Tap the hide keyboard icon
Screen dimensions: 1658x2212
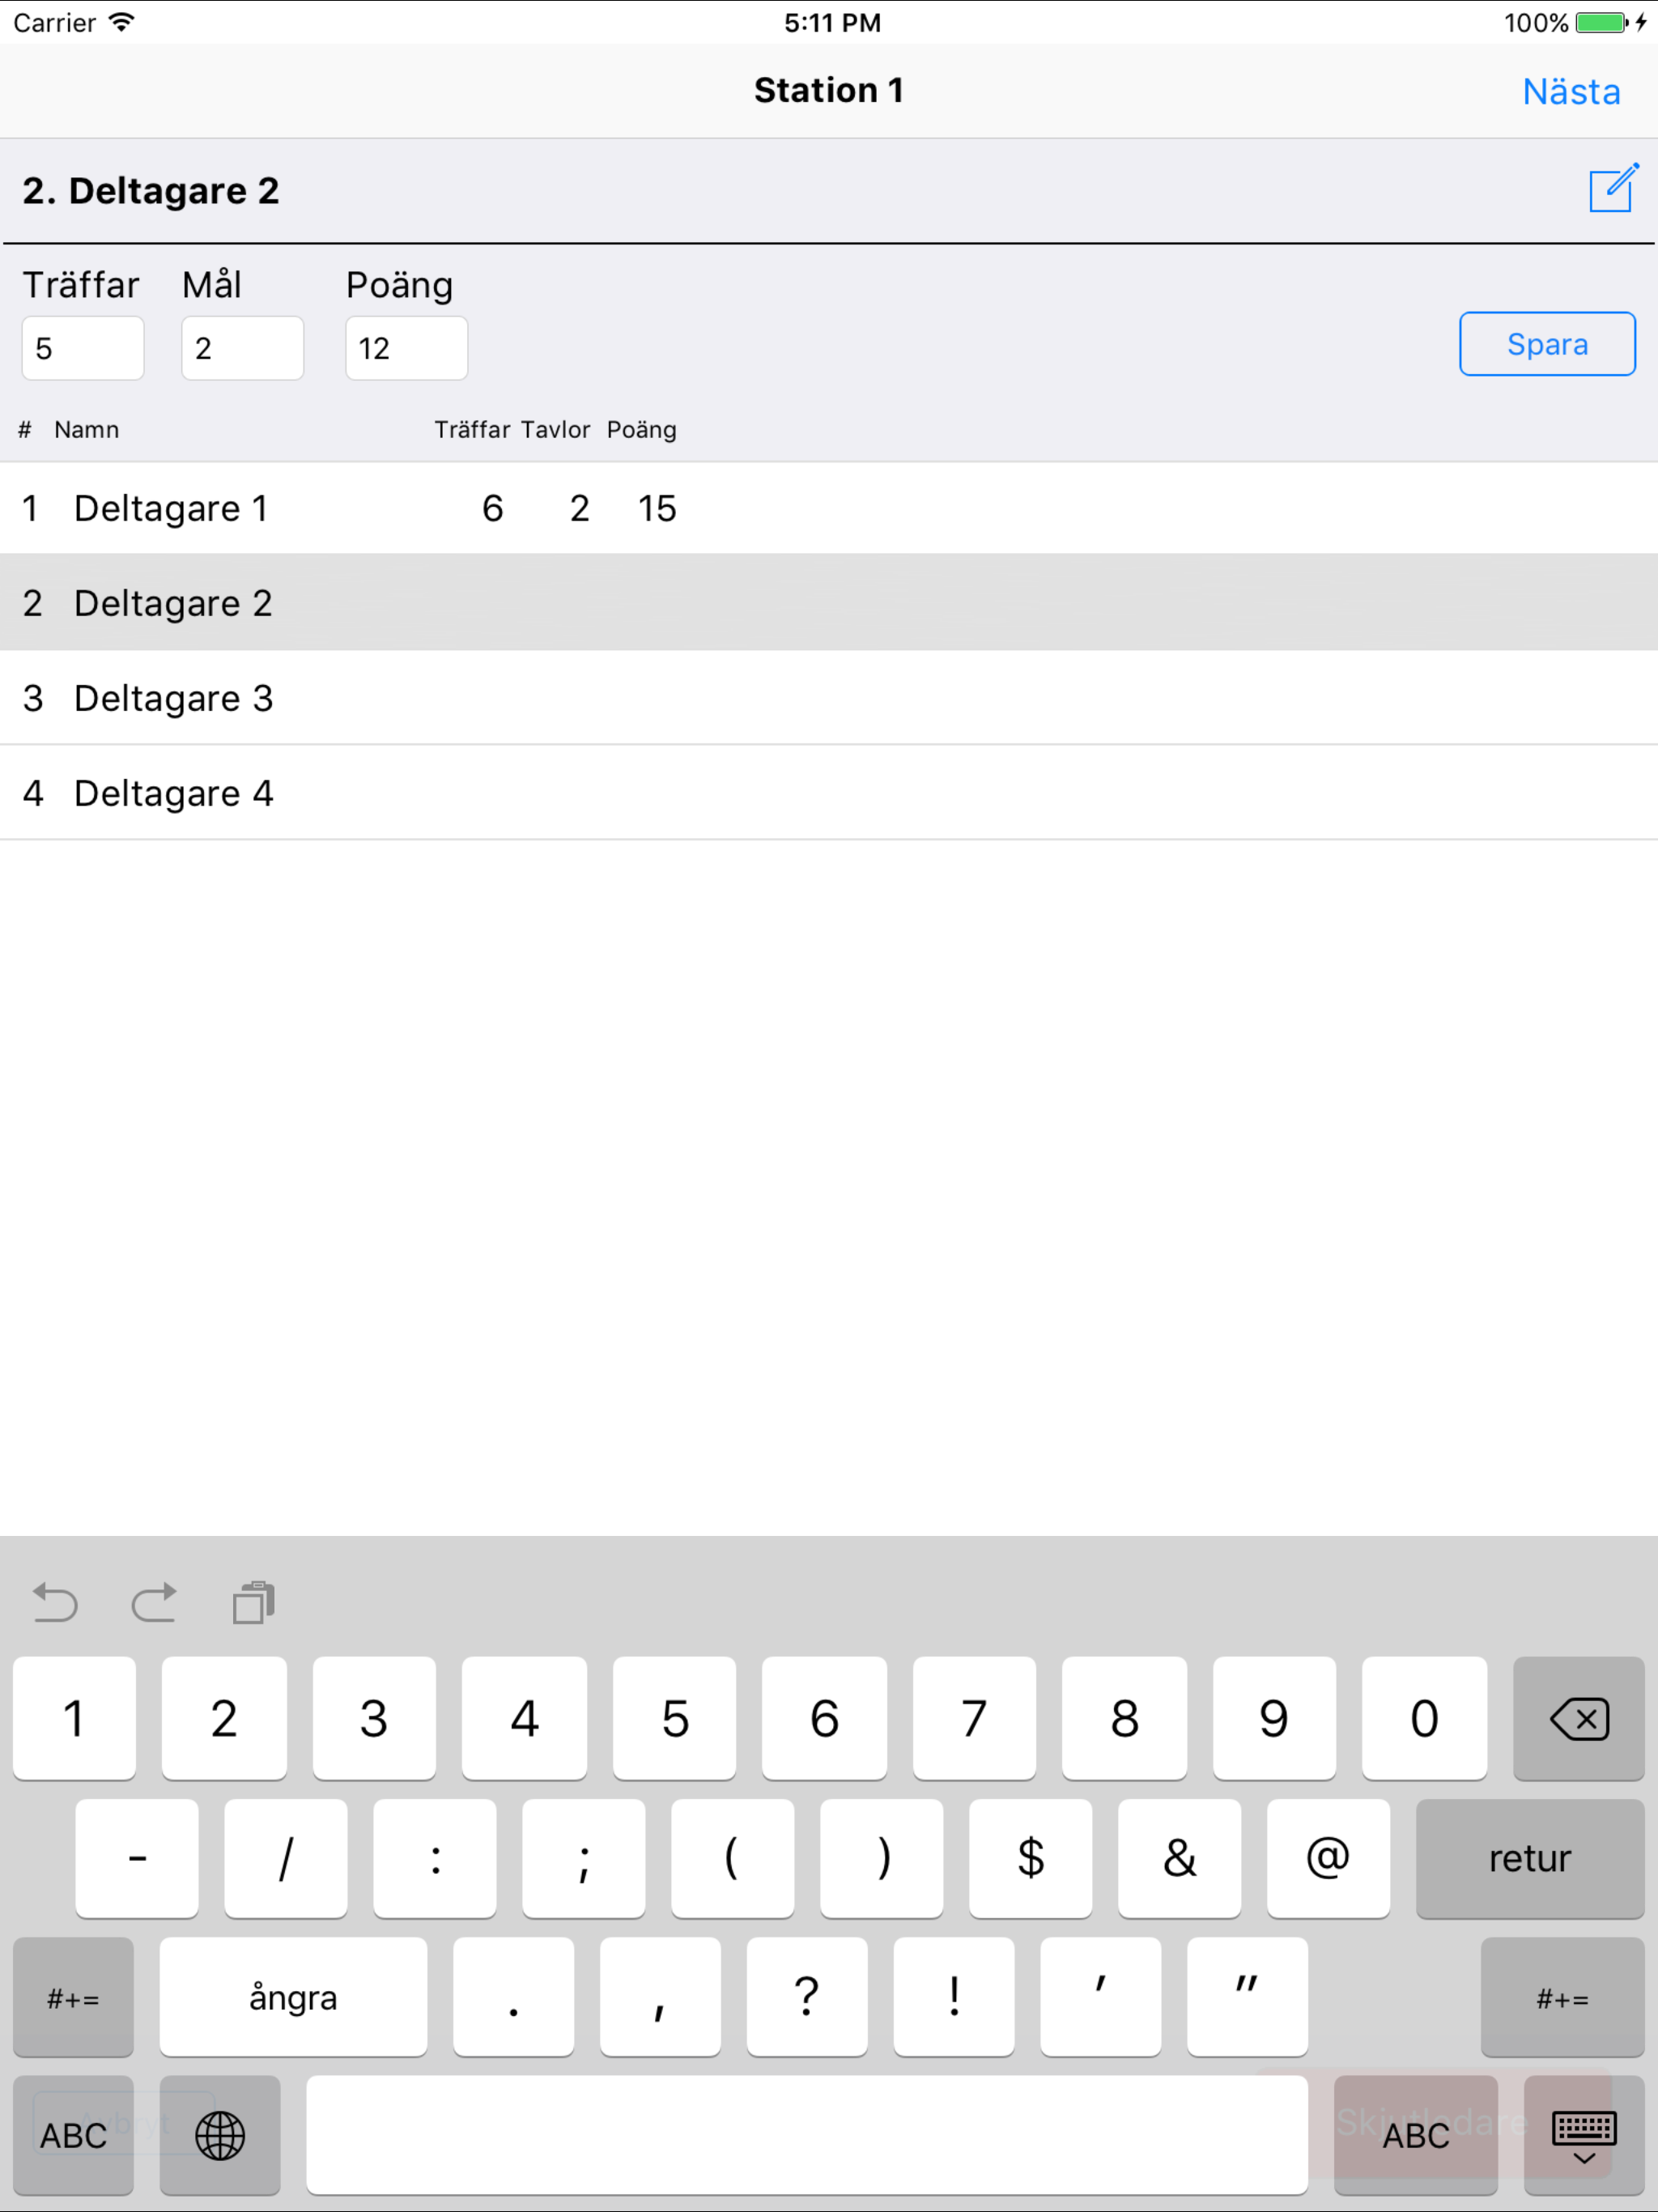[x=1584, y=2135]
